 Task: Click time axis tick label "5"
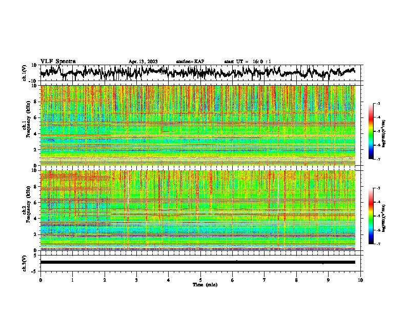200,280
